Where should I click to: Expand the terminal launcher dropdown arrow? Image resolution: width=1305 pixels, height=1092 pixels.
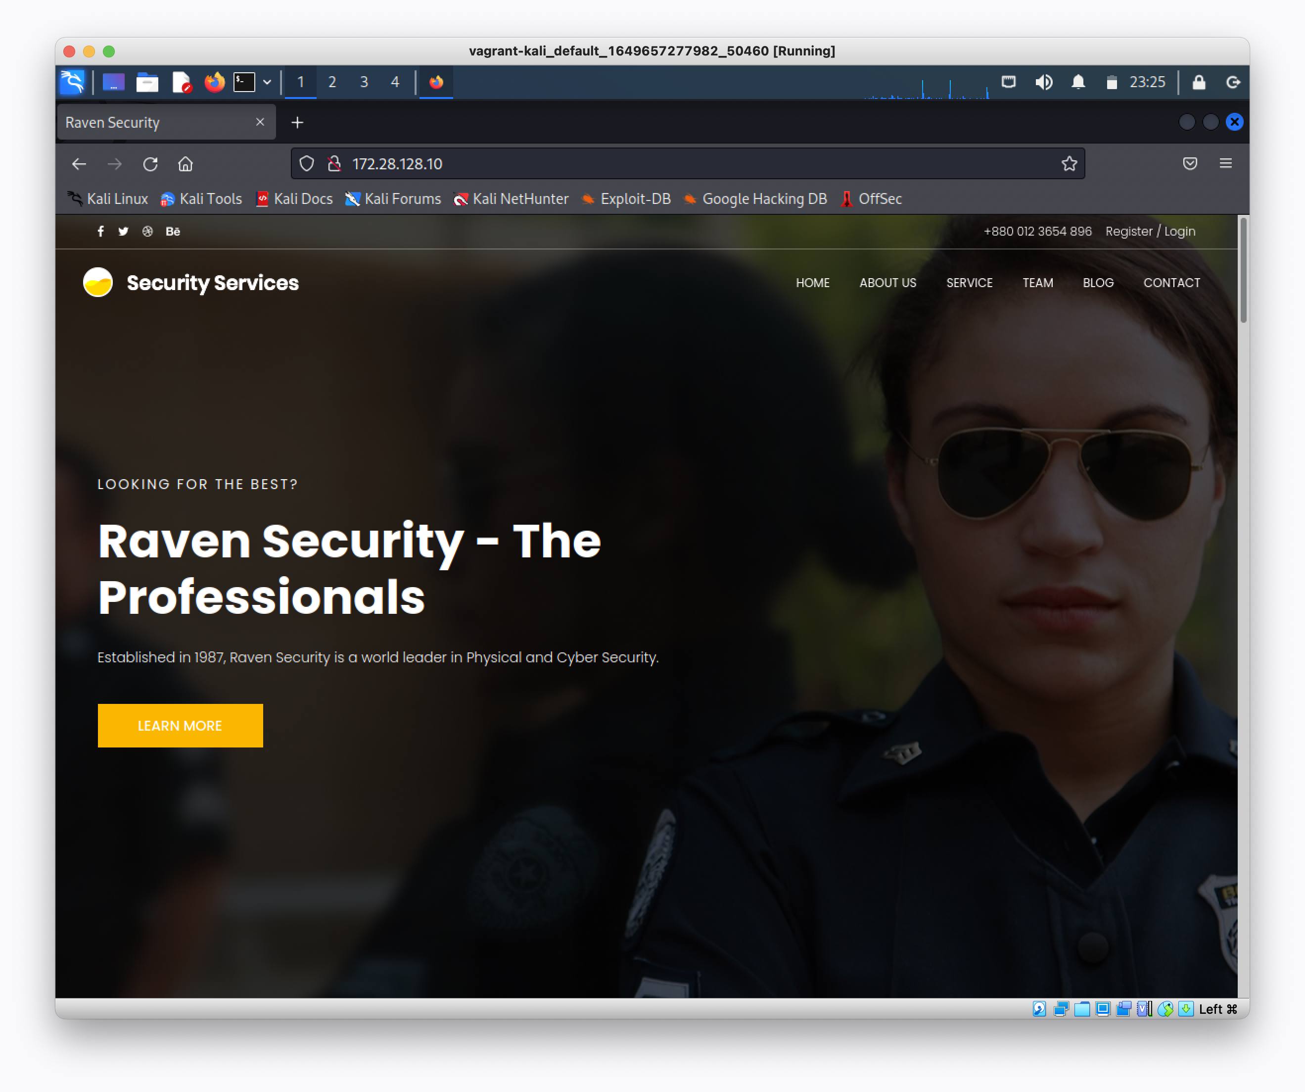pyautogui.click(x=267, y=82)
